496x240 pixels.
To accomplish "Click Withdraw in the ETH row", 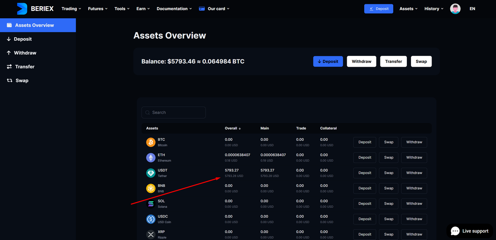I will 414,157.
